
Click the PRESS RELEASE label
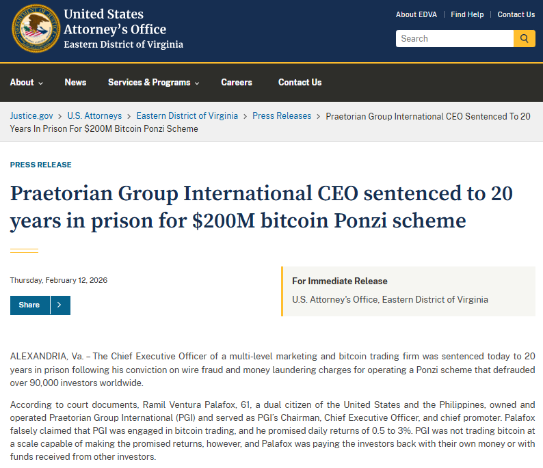(x=40, y=165)
